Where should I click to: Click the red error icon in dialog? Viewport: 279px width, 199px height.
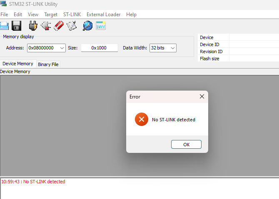click(x=142, y=119)
